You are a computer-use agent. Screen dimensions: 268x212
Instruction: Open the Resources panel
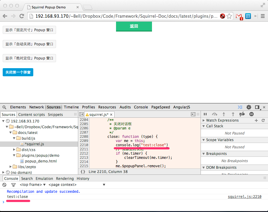tap(107, 107)
